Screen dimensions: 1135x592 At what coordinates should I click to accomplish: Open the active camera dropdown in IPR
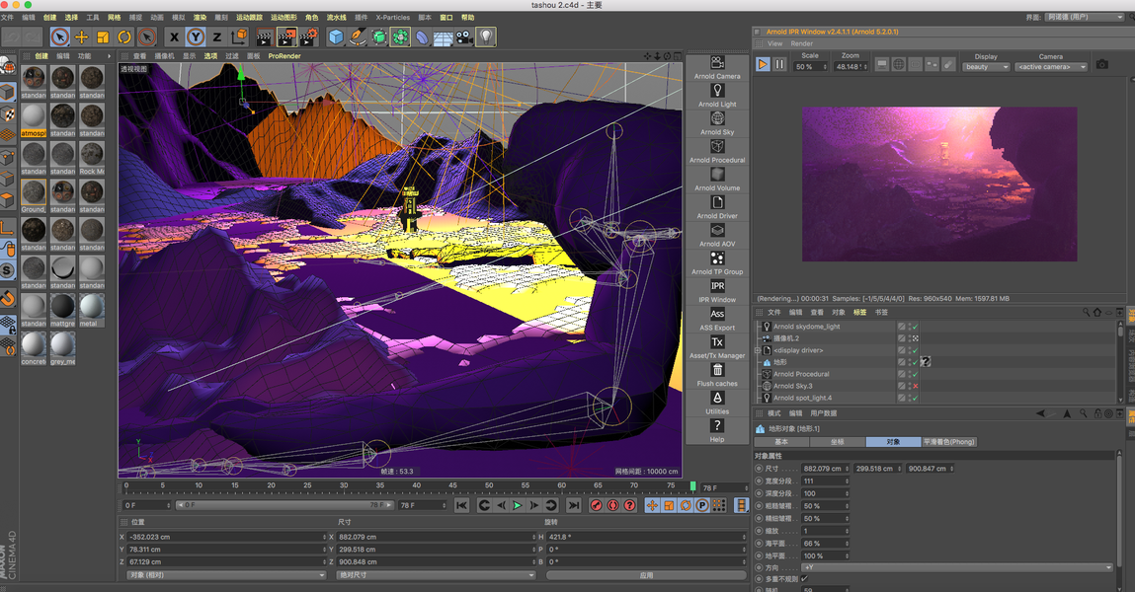[1051, 66]
